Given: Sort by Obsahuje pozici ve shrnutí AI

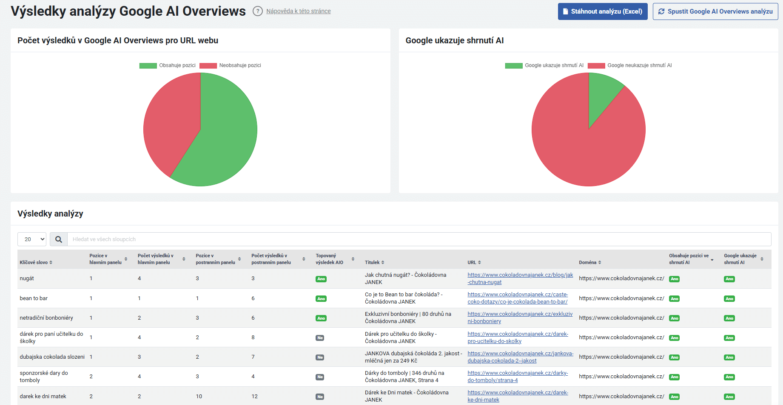Looking at the screenshot, I should [712, 259].
